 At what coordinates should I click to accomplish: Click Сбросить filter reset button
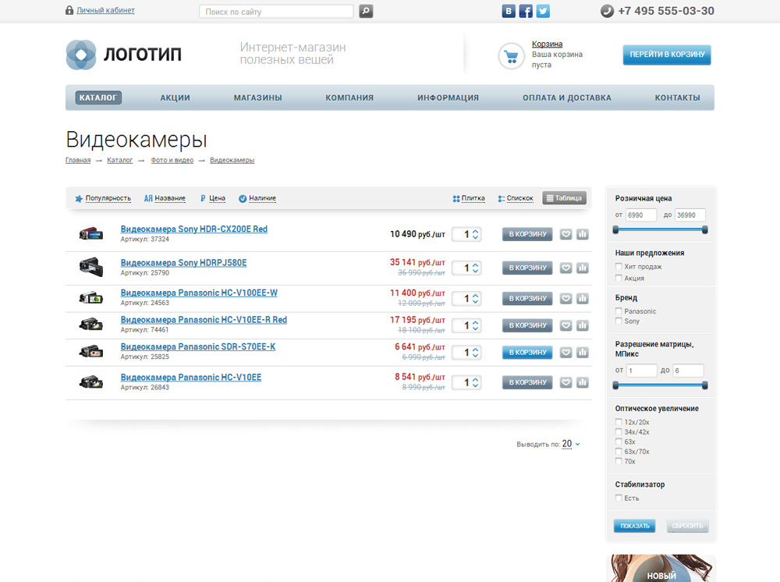coord(687,526)
